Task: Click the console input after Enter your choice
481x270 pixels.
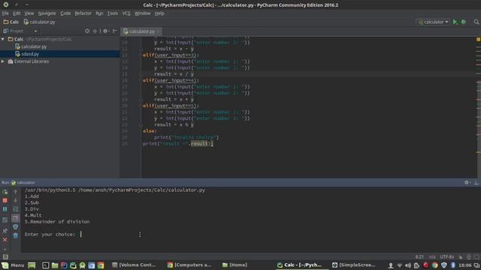Action: [81, 234]
